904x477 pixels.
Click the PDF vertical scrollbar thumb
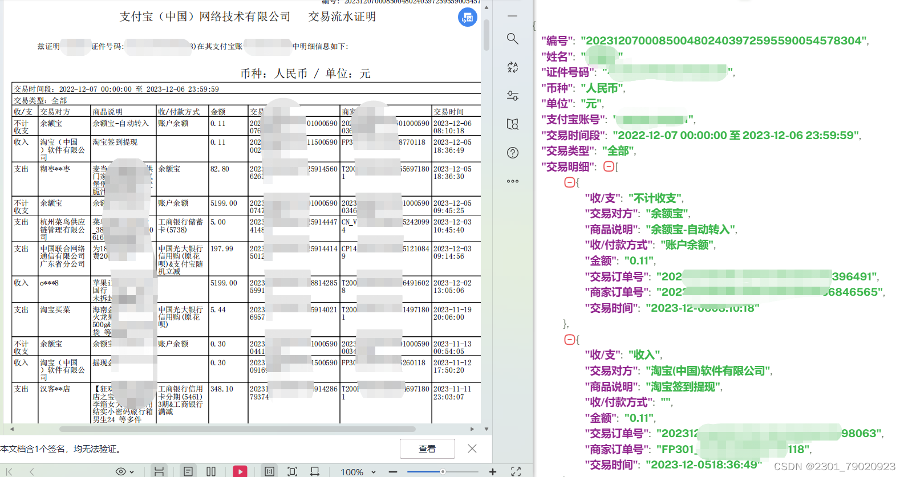(x=486, y=35)
